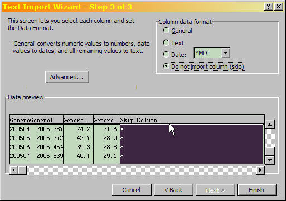Click the preview scroll left arrow
Image resolution: width=286 pixels, height=201 pixels.
pyautogui.click(x=13, y=170)
